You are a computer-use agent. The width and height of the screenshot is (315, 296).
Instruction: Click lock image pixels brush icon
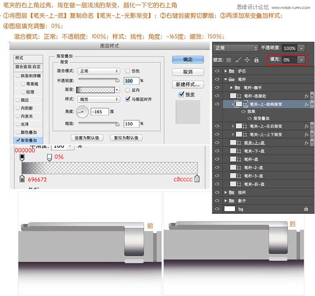click(x=238, y=60)
